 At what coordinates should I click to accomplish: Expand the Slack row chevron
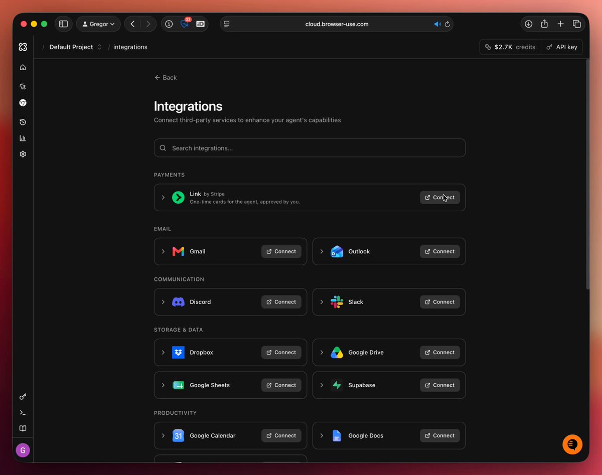(x=322, y=302)
